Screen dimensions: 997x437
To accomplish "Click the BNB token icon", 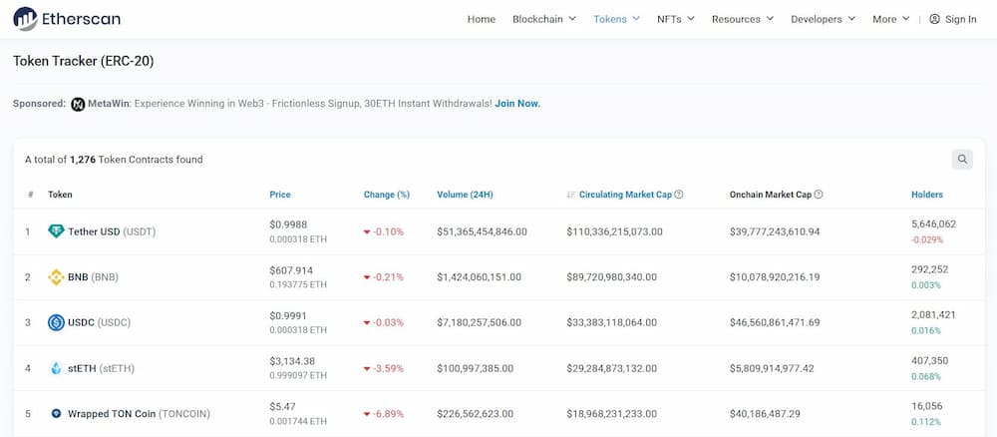I will click(x=56, y=277).
